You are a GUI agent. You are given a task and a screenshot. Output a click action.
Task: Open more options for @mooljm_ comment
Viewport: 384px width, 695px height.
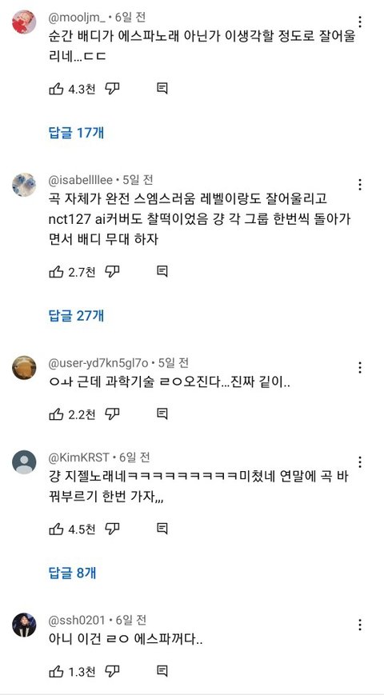pos(360,22)
